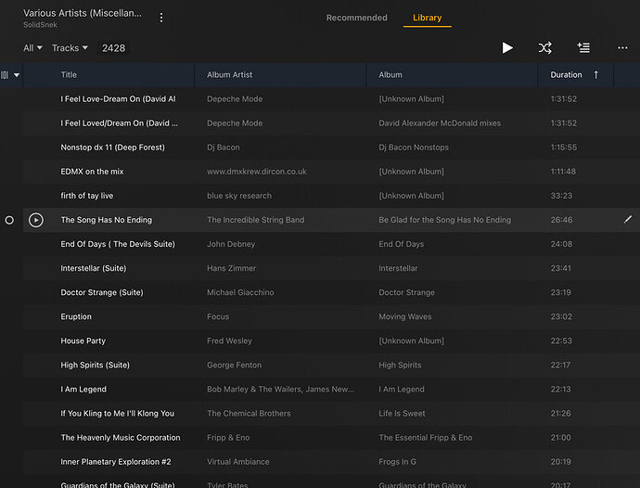The image size is (640, 488).
Task: Open the Tracks view dropdown
Action: (70, 48)
